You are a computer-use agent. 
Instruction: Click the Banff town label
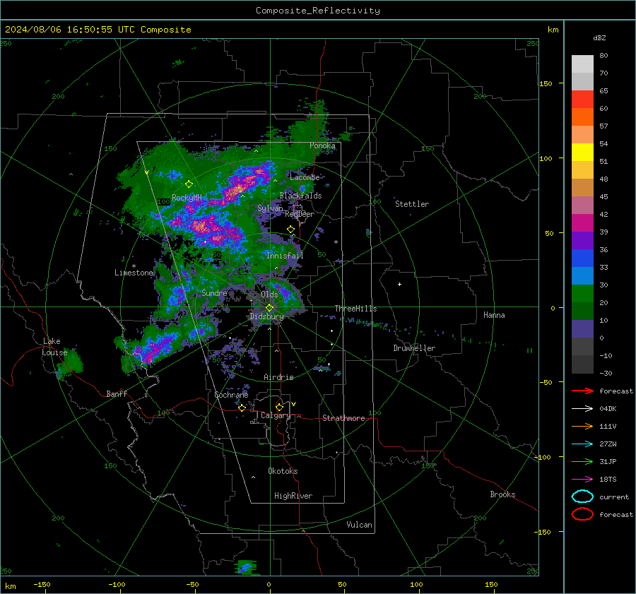pyautogui.click(x=117, y=393)
